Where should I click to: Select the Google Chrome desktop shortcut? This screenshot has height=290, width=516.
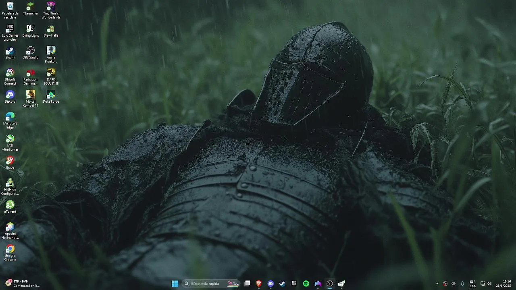coord(10,253)
